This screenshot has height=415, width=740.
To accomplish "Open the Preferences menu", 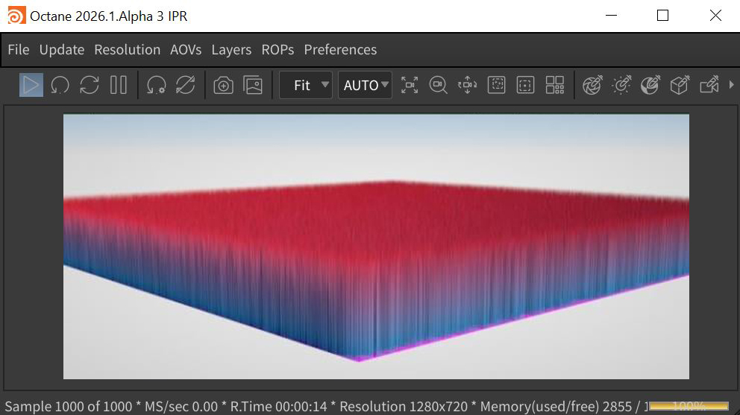I will [x=340, y=50].
